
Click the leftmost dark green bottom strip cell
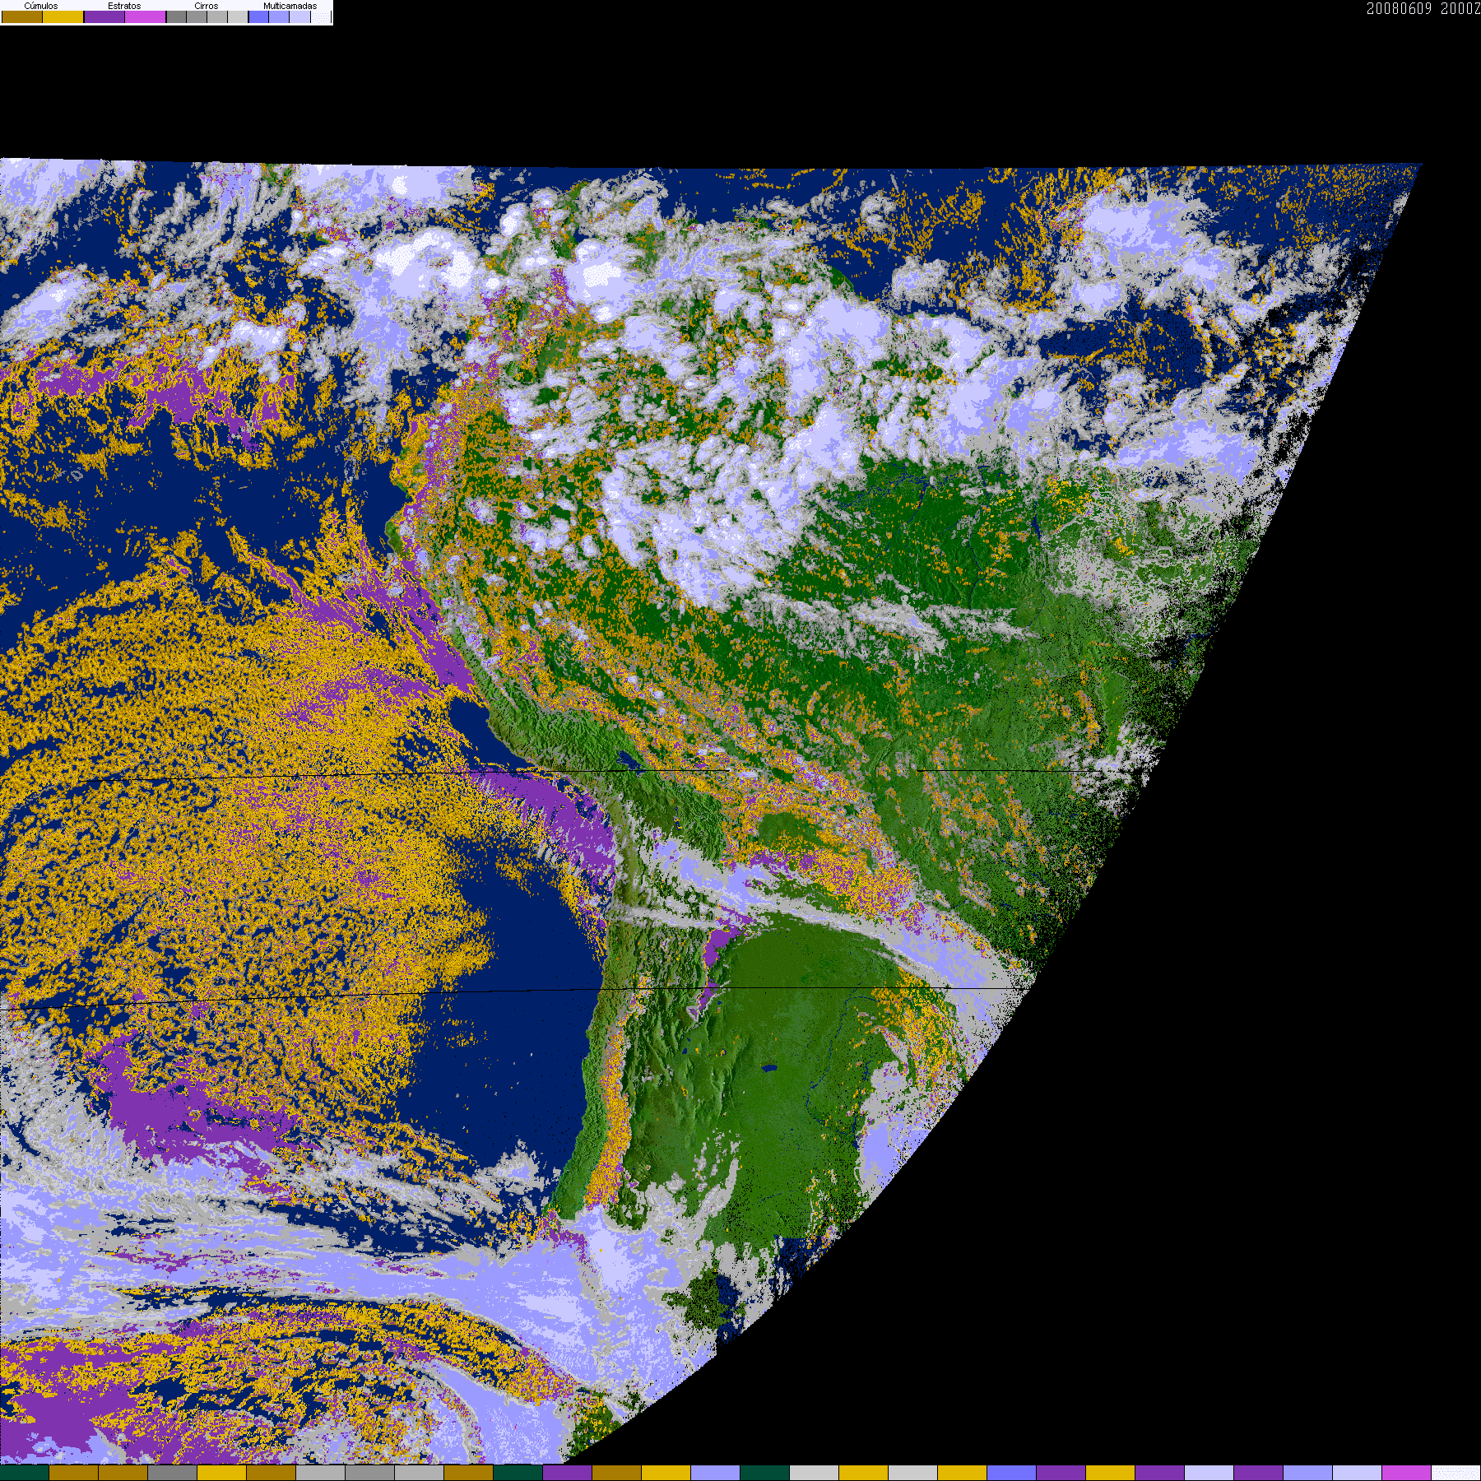25,1473
